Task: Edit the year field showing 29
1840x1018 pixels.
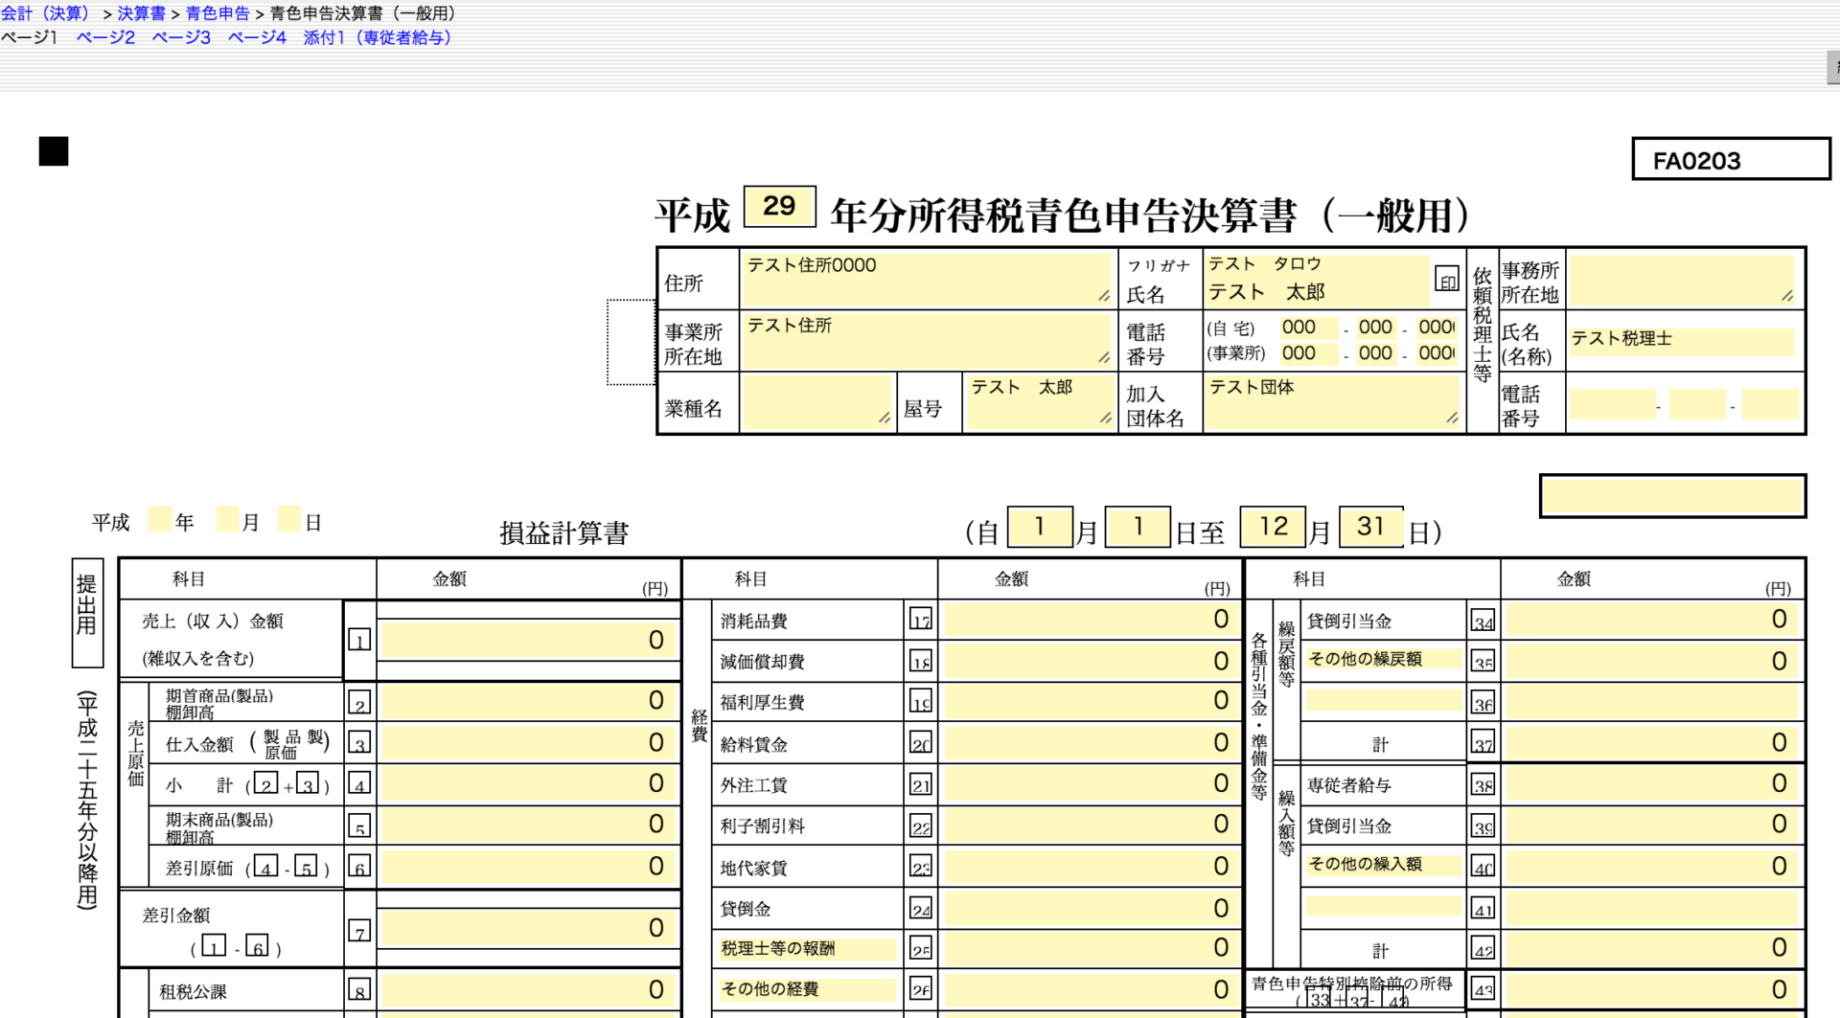Action: (x=779, y=206)
